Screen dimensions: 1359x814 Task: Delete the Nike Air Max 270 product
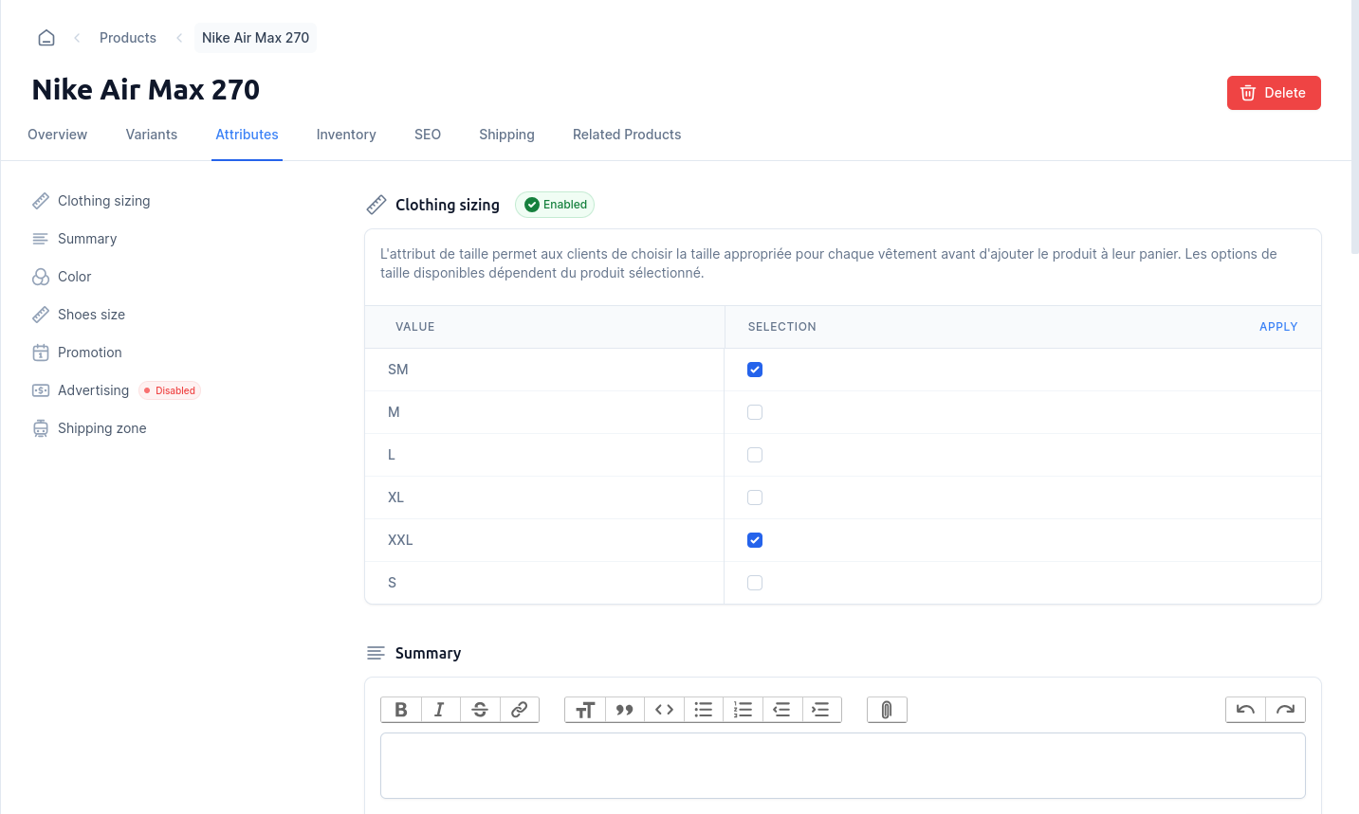point(1273,93)
